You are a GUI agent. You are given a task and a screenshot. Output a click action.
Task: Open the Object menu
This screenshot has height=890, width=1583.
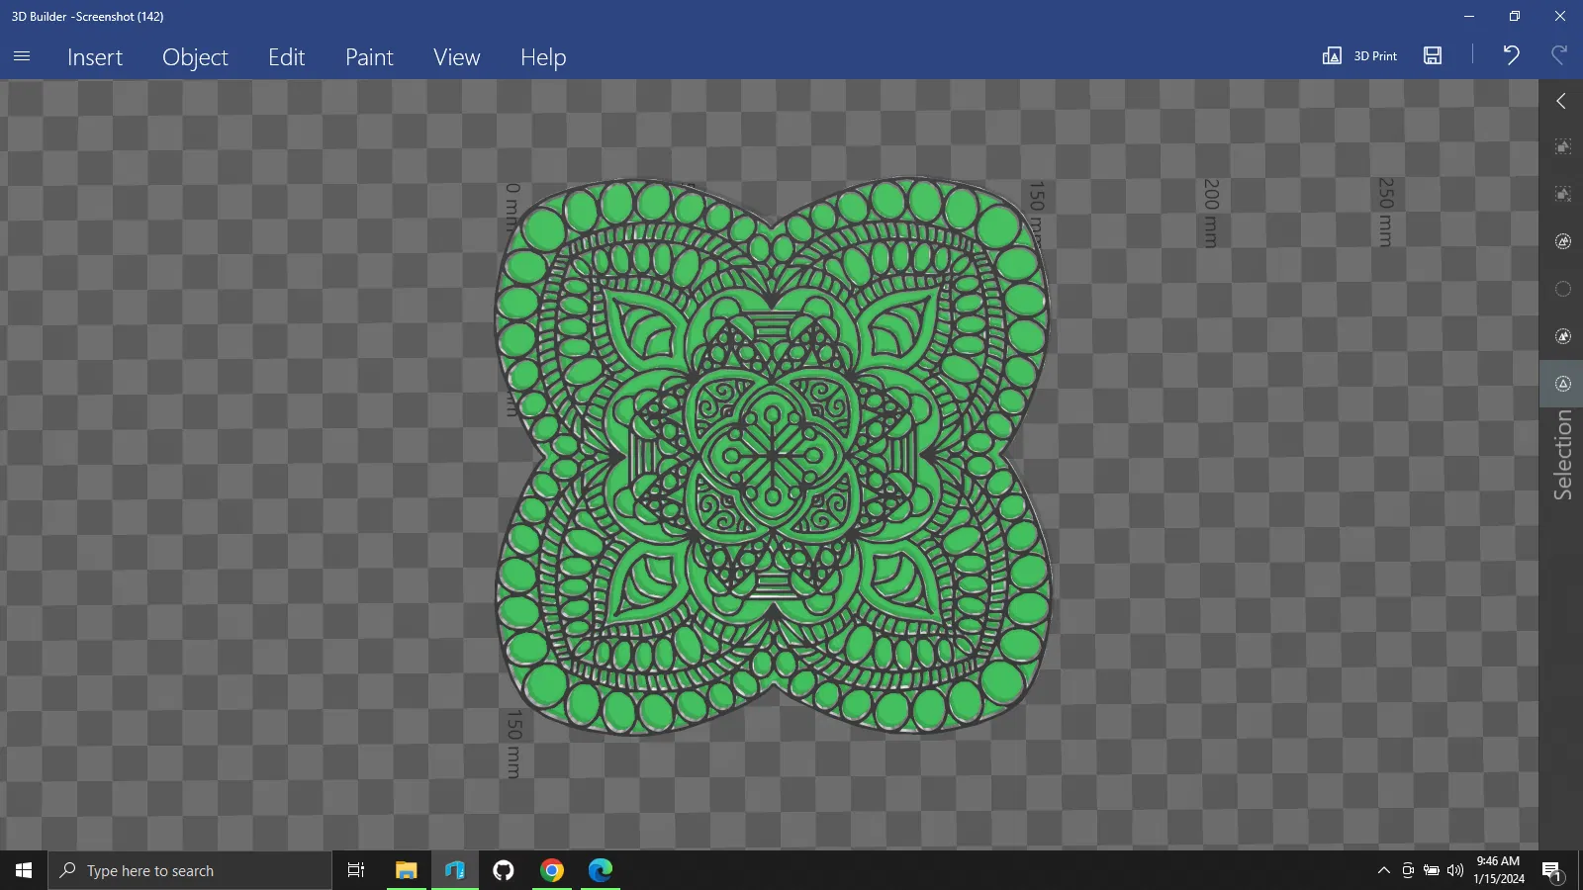pyautogui.click(x=195, y=57)
